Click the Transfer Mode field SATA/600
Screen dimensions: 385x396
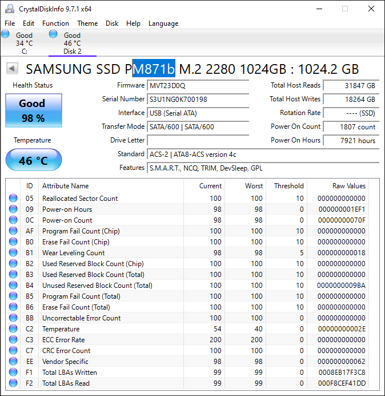(x=198, y=126)
